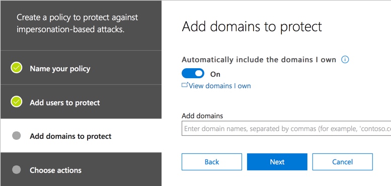Select Add domains to protect step
The image size is (391, 186).
tap(81, 135)
